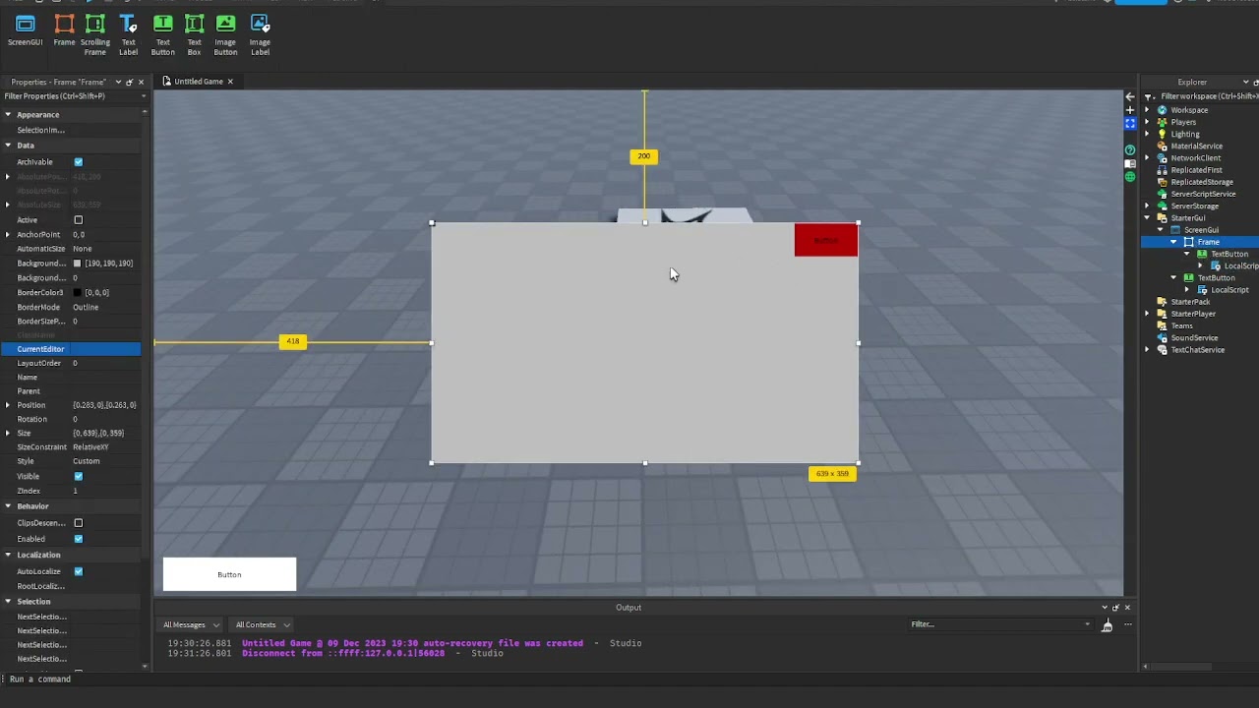Open the BackgroundColor3 gray color swatch
Viewport: 1259px width, 708px height.
coord(78,264)
